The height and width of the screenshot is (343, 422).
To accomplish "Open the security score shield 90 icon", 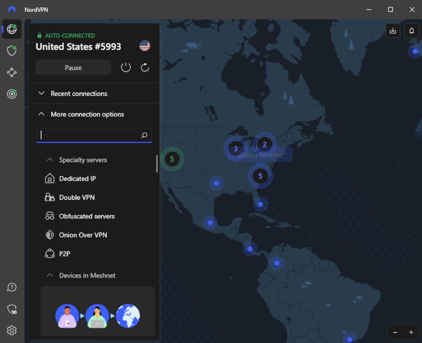I will [x=12, y=309].
